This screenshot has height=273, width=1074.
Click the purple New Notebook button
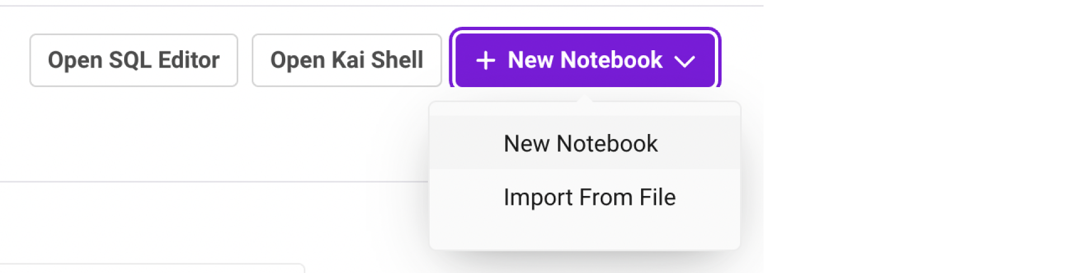point(585,60)
